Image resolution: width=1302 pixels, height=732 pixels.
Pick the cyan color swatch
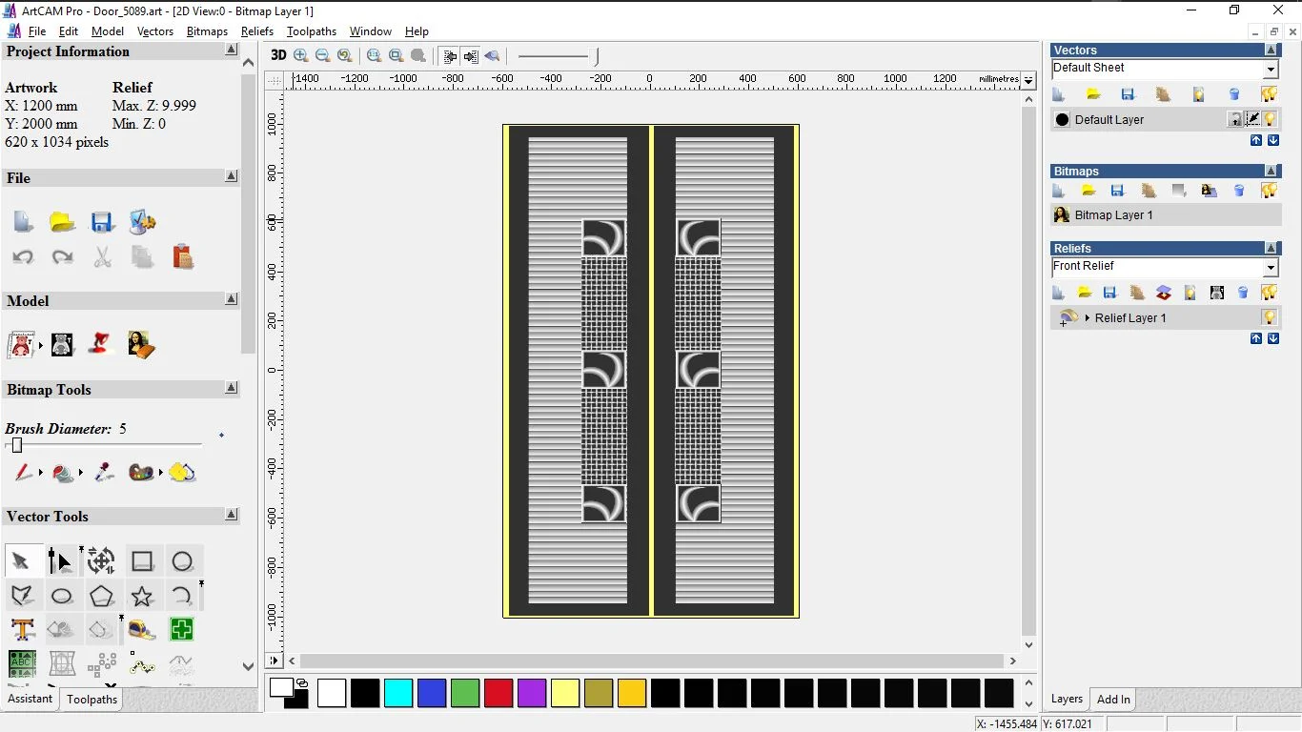[398, 693]
